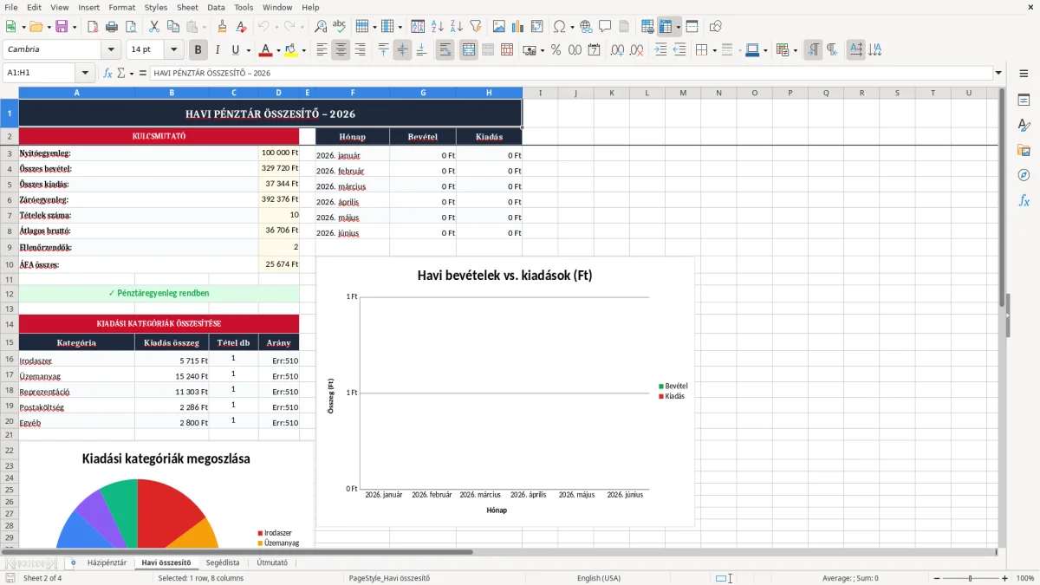The image size is (1040, 585).
Task: Cut selection with the scissors icon
Action: pos(153,27)
